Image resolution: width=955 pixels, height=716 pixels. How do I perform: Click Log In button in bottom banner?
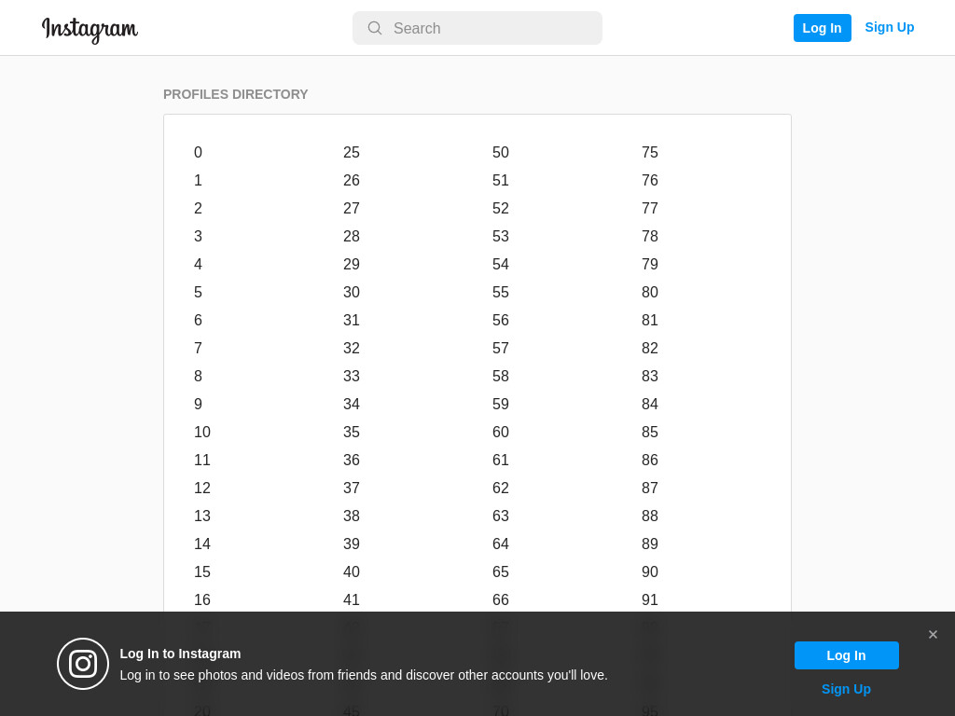click(x=846, y=655)
